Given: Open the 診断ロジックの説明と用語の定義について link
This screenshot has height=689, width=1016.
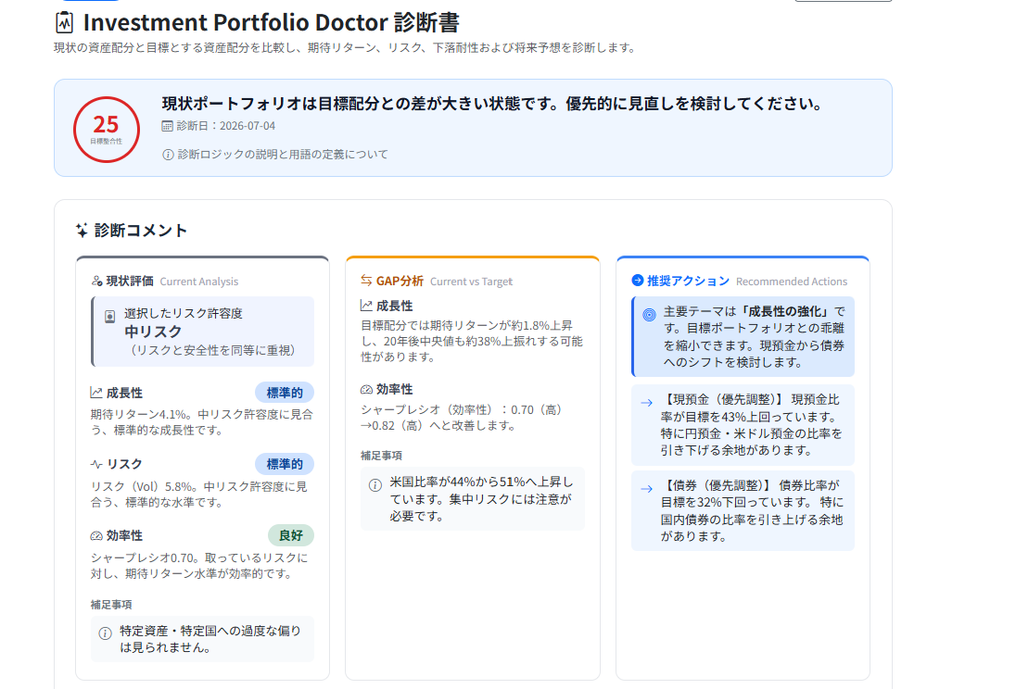Looking at the screenshot, I should (x=283, y=154).
